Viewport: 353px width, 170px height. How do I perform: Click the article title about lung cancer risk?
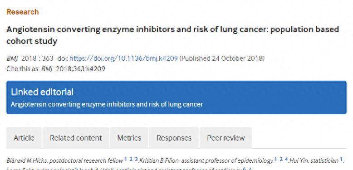click(173, 35)
